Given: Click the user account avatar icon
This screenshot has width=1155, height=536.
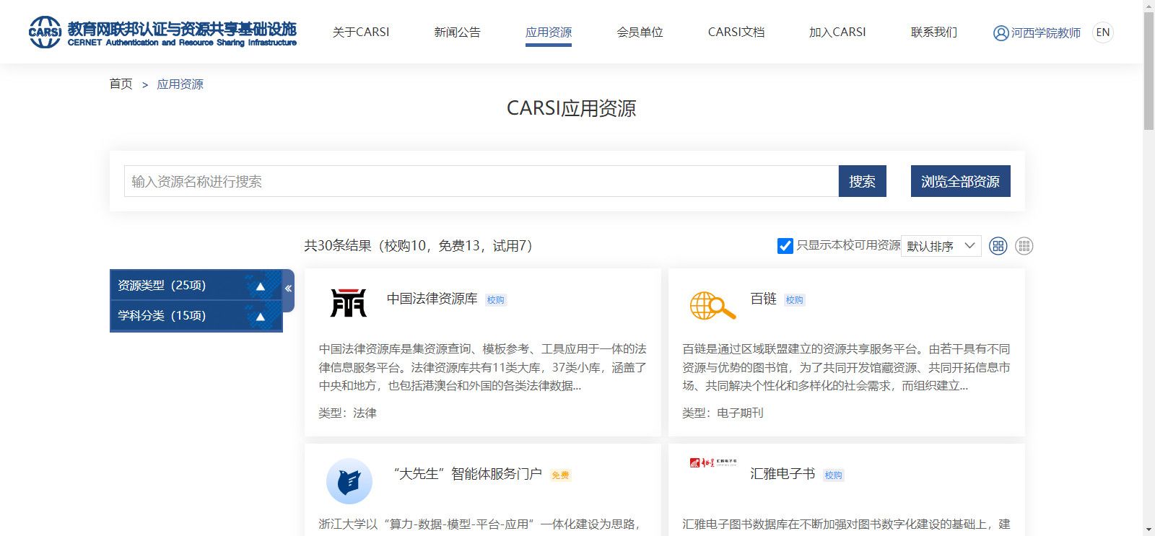Looking at the screenshot, I should click(x=1001, y=33).
